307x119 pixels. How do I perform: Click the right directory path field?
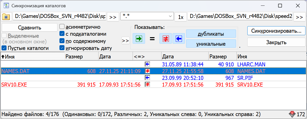point(240,16)
